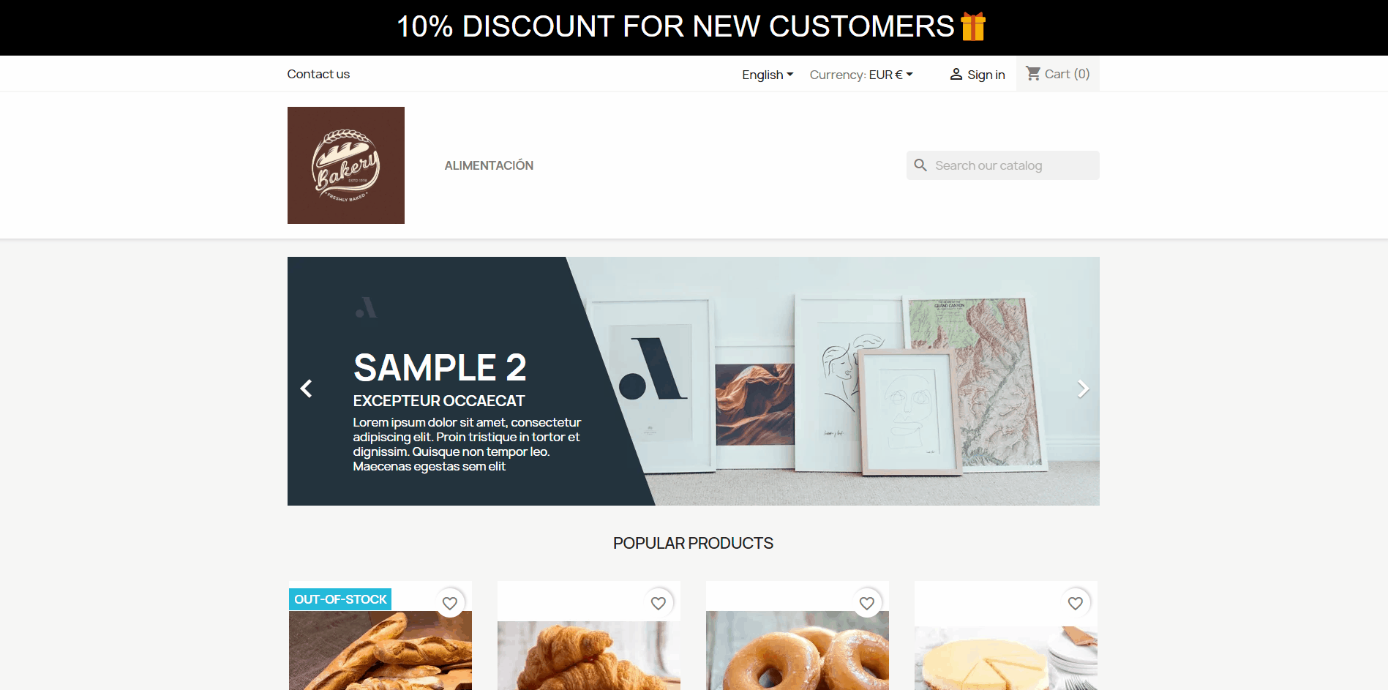Advance carousel with right arrow
The image size is (1388, 690).
1083,389
